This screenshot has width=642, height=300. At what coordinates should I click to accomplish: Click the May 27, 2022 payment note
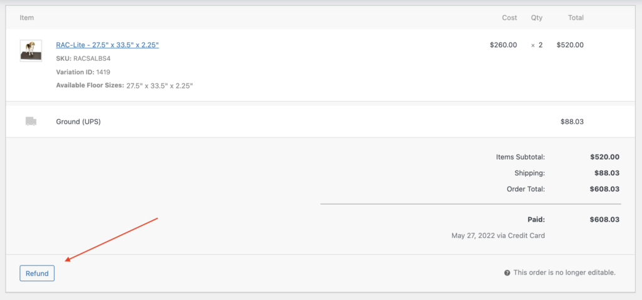tap(498, 235)
